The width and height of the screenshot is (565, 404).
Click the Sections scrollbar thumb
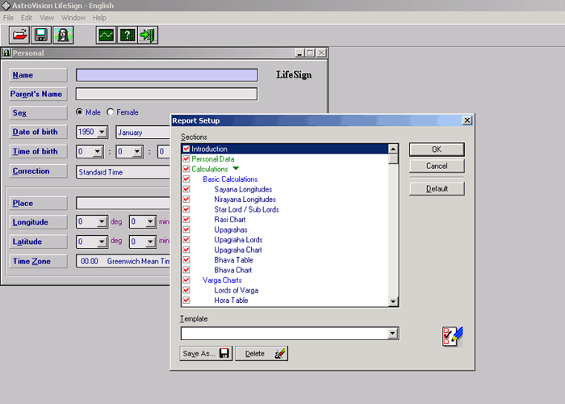(x=393, y=158)
